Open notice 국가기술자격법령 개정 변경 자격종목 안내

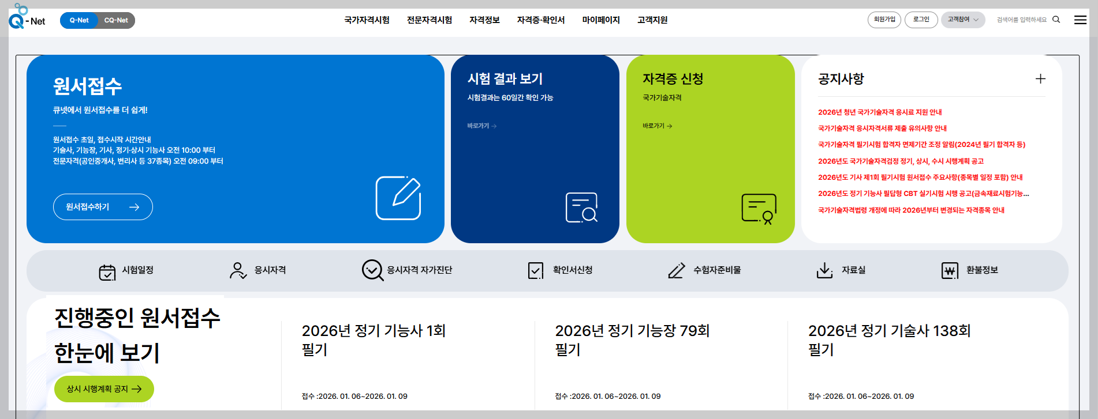pos(911,210)
